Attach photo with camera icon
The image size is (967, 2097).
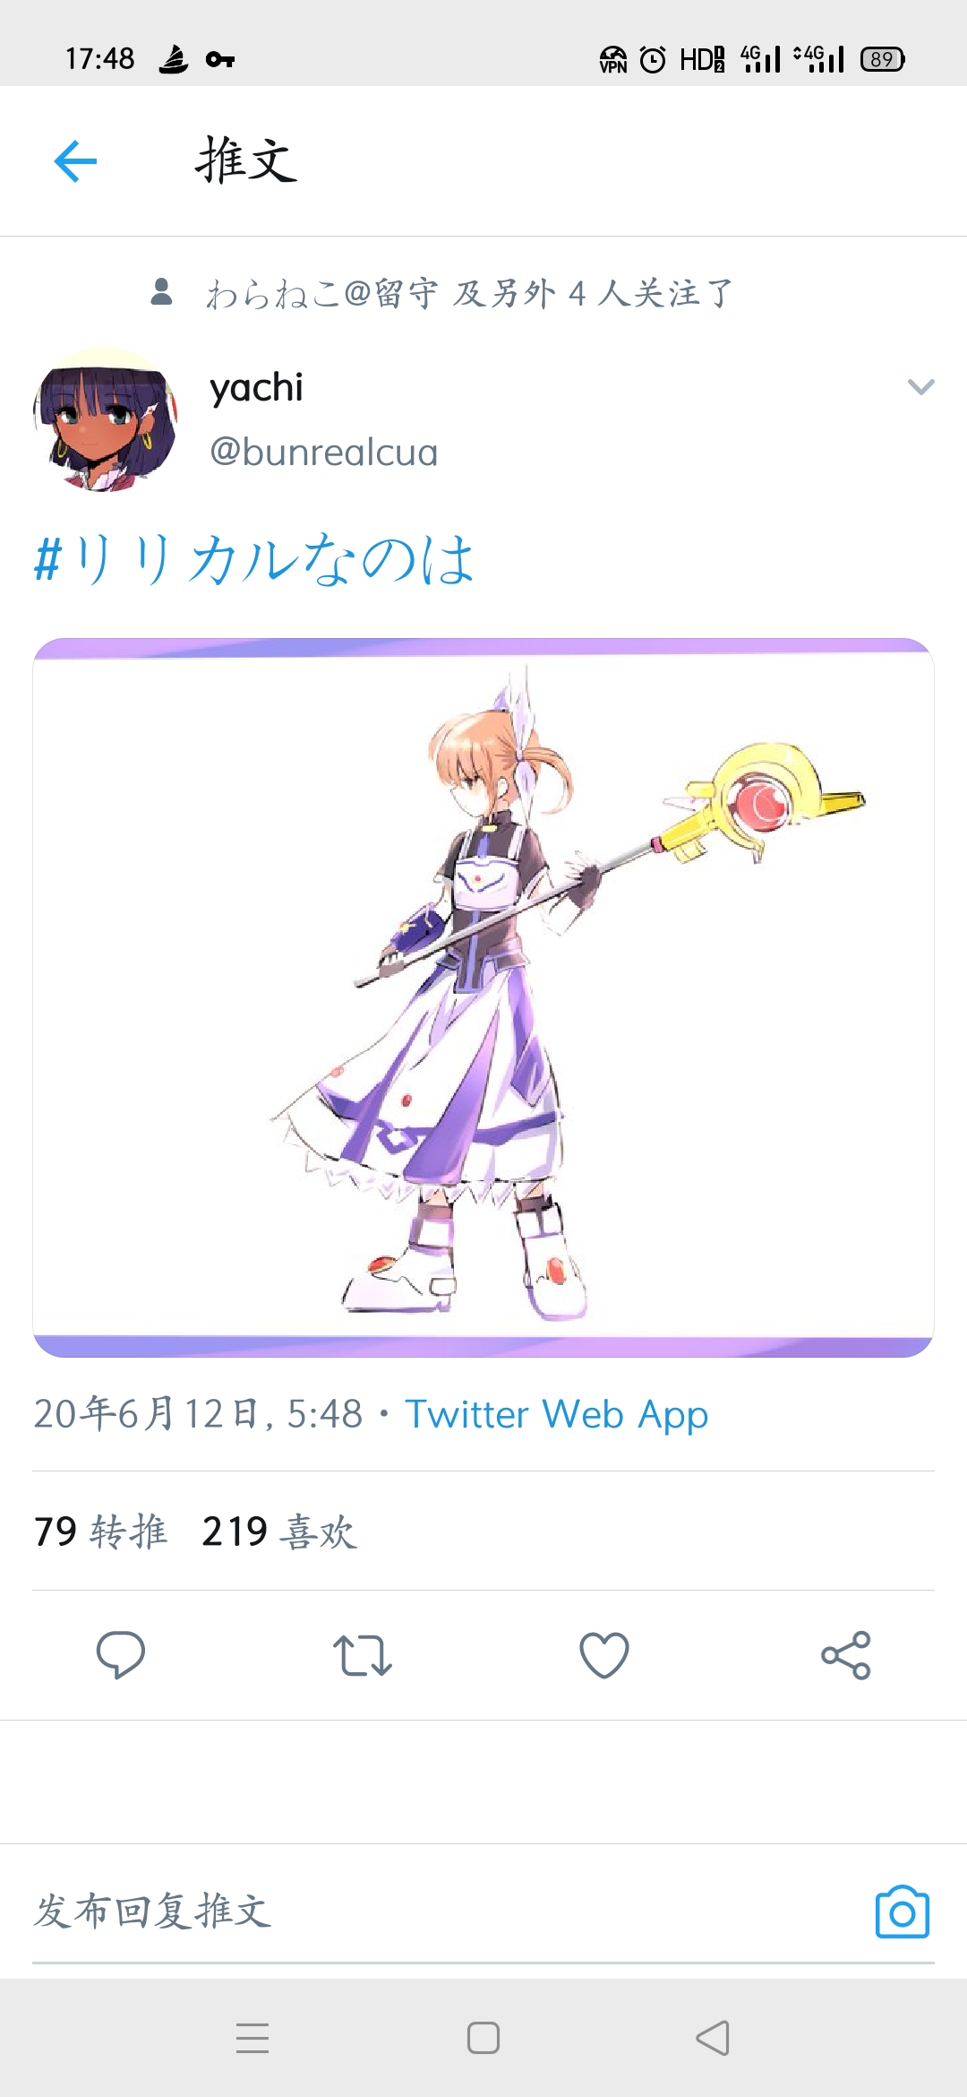click(903, 1911)
